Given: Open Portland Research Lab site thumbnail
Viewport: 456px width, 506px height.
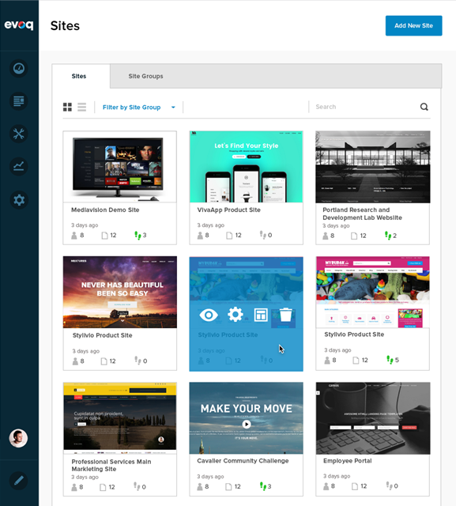Looking at the screenshot, I should pos(373,167).
